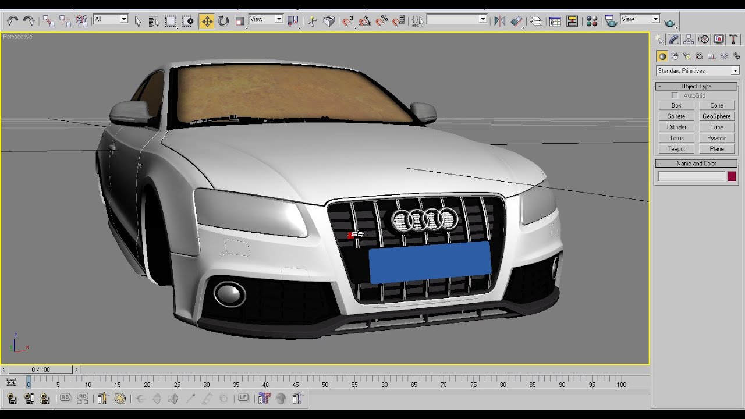Click the Teapot primitive button

pyautogui.click(x=676, y=149)
